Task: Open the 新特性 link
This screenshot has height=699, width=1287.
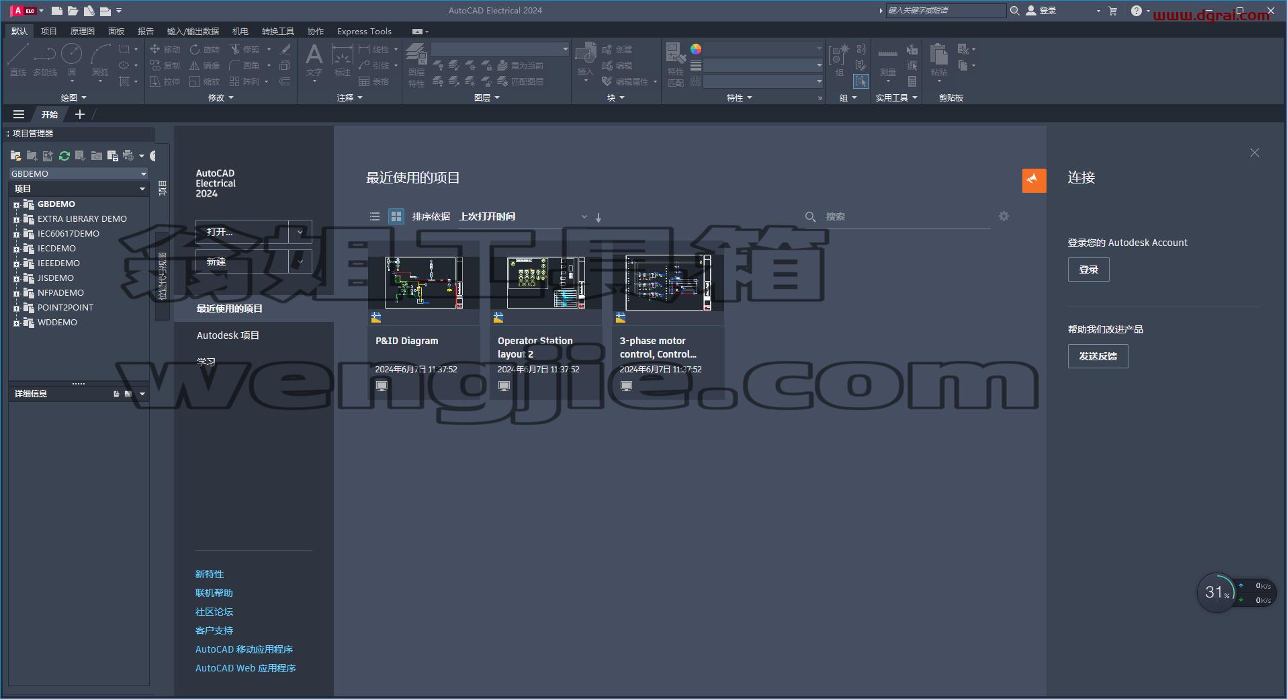Action: [x=210, y=574]
